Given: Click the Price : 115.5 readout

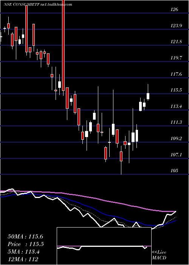Looking at the screenshot, I should [26, 244].
